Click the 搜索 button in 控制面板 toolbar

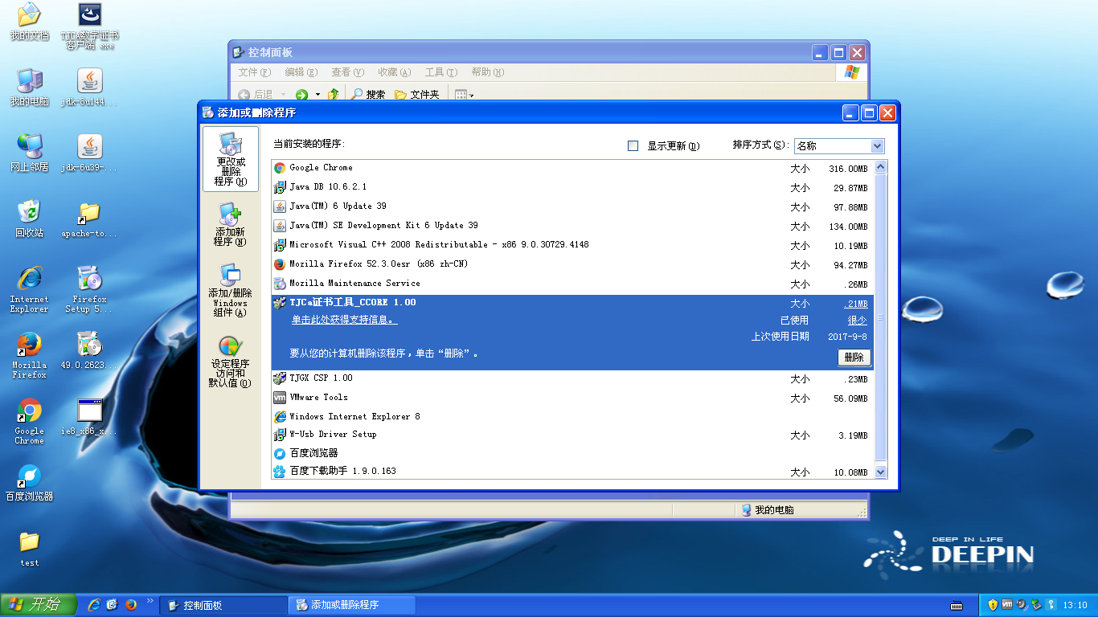(368, 95)
